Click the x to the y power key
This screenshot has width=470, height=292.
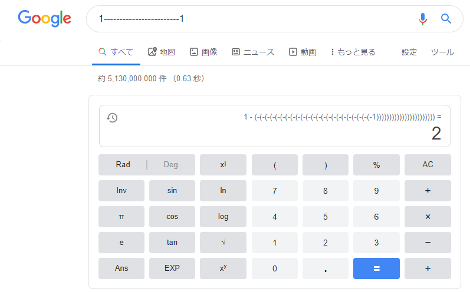(223, 268)
